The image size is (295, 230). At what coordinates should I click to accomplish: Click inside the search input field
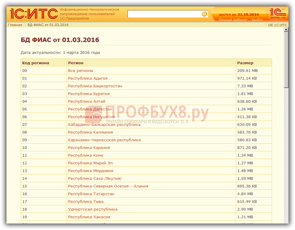click(164, 14)
